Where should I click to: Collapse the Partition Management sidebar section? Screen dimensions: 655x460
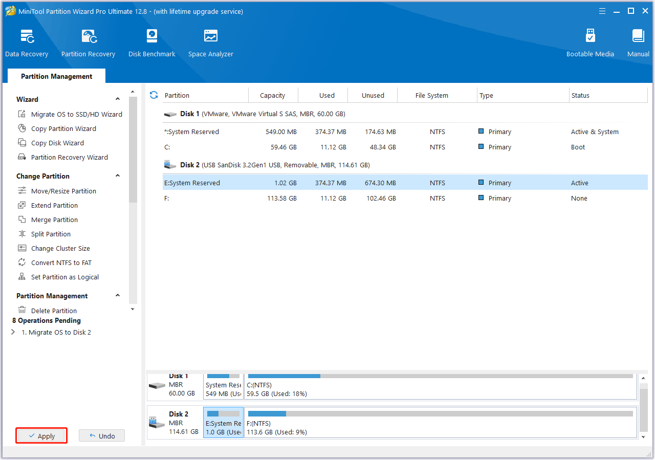pyautogui.click(x=118, y=296)
